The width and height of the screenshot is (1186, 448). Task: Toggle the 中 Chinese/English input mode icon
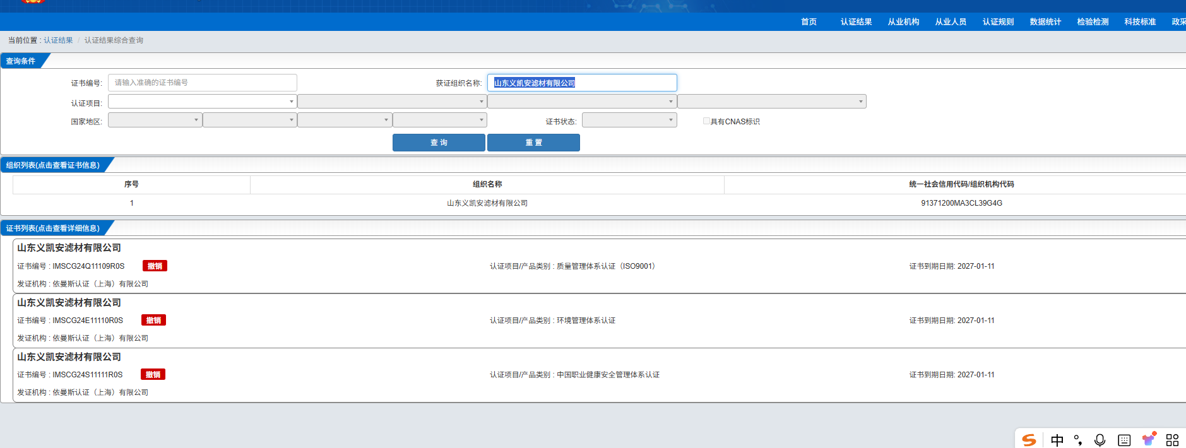(1057, 440)
